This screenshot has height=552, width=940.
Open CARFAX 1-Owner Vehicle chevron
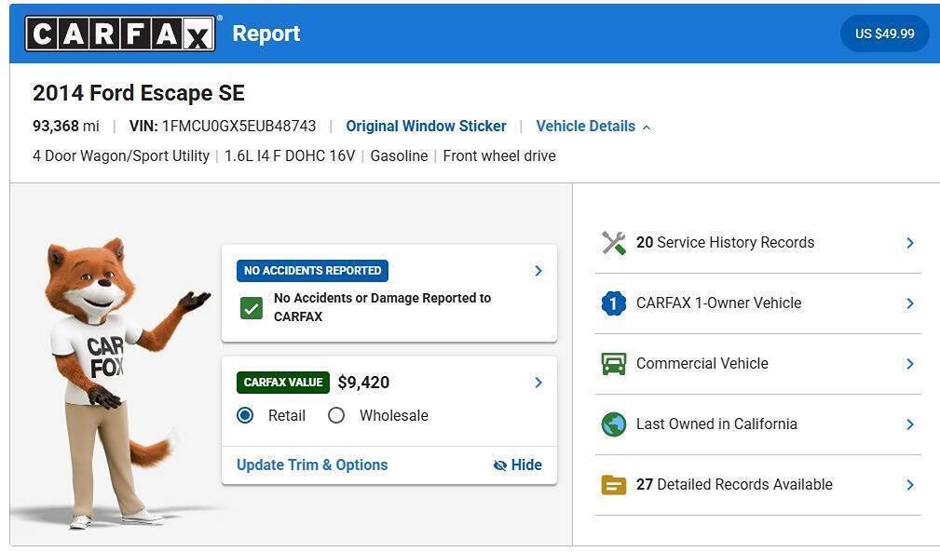910,303
